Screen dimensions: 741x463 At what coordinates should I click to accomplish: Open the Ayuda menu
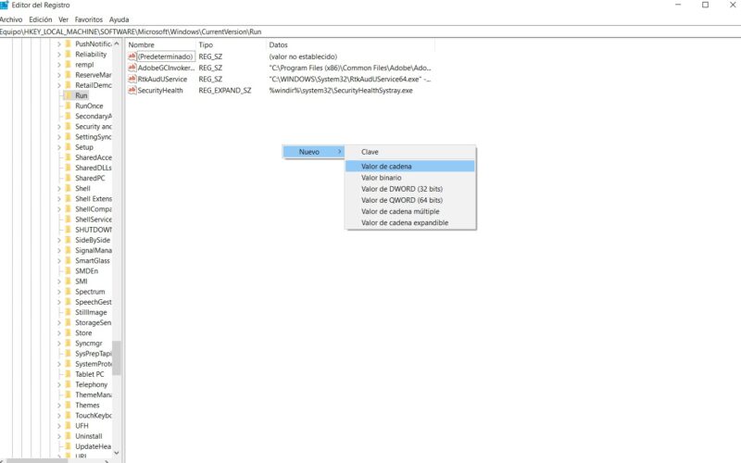point(119,19)
